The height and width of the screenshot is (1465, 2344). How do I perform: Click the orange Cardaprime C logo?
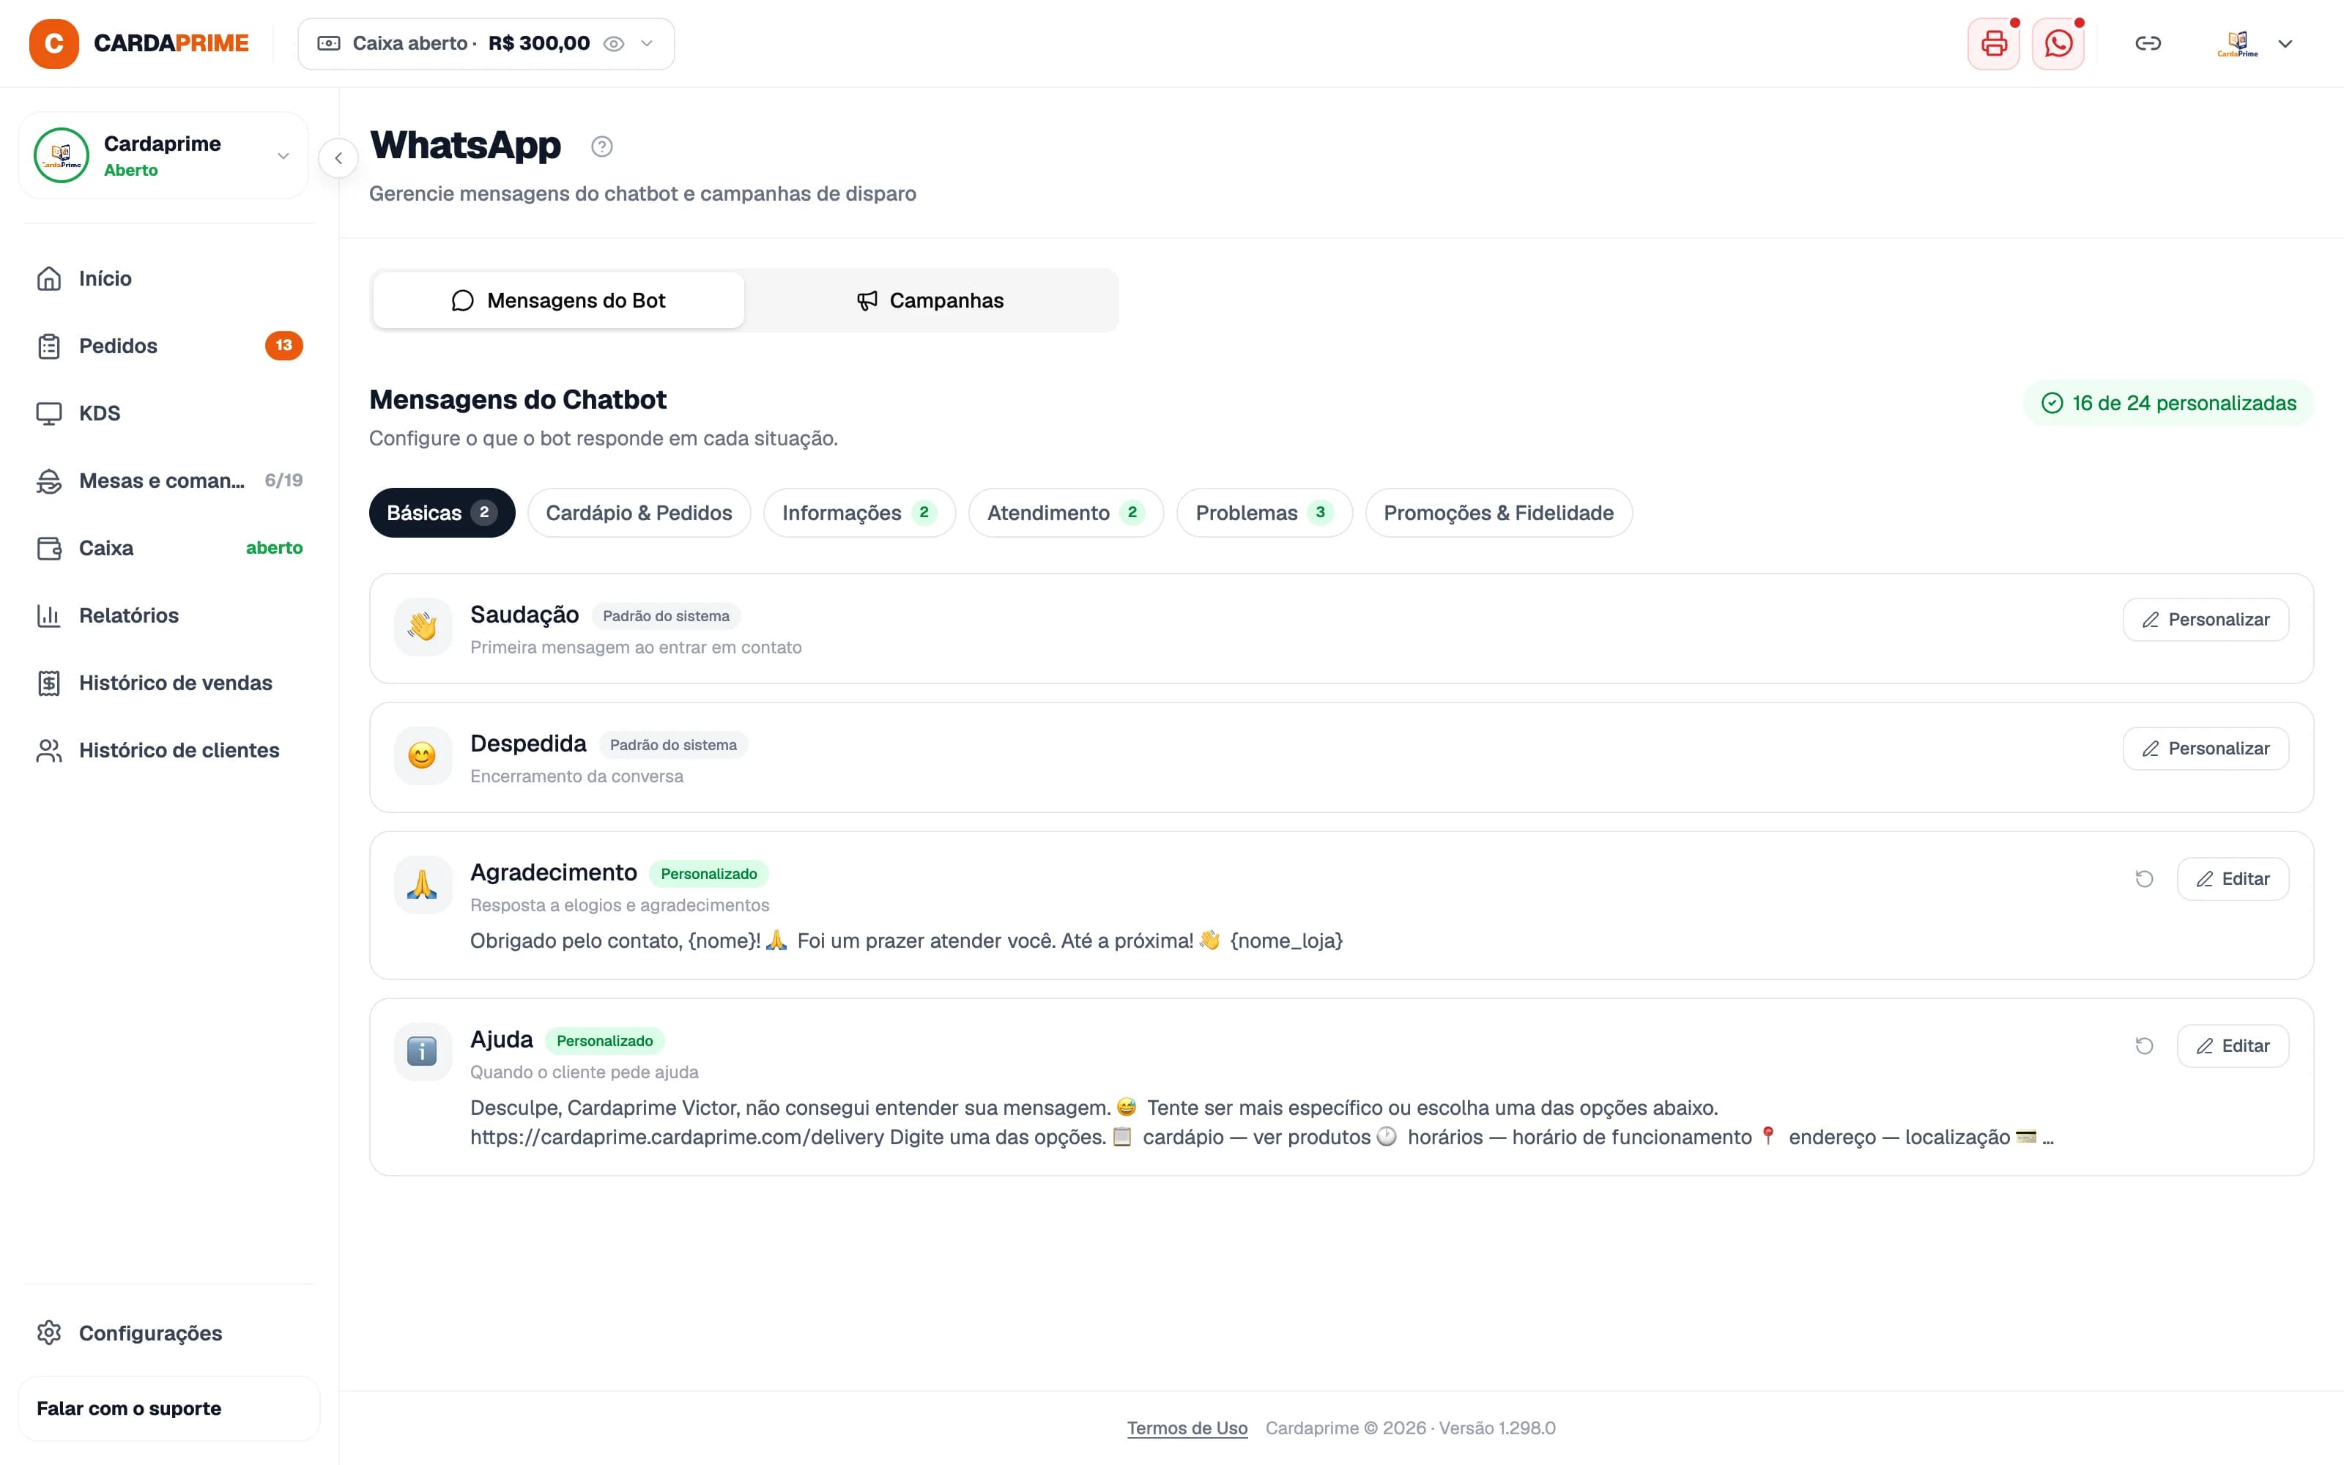54,44
